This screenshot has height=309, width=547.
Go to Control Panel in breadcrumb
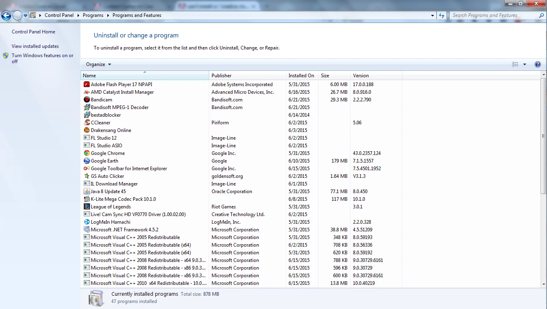[x=59, y=15]
